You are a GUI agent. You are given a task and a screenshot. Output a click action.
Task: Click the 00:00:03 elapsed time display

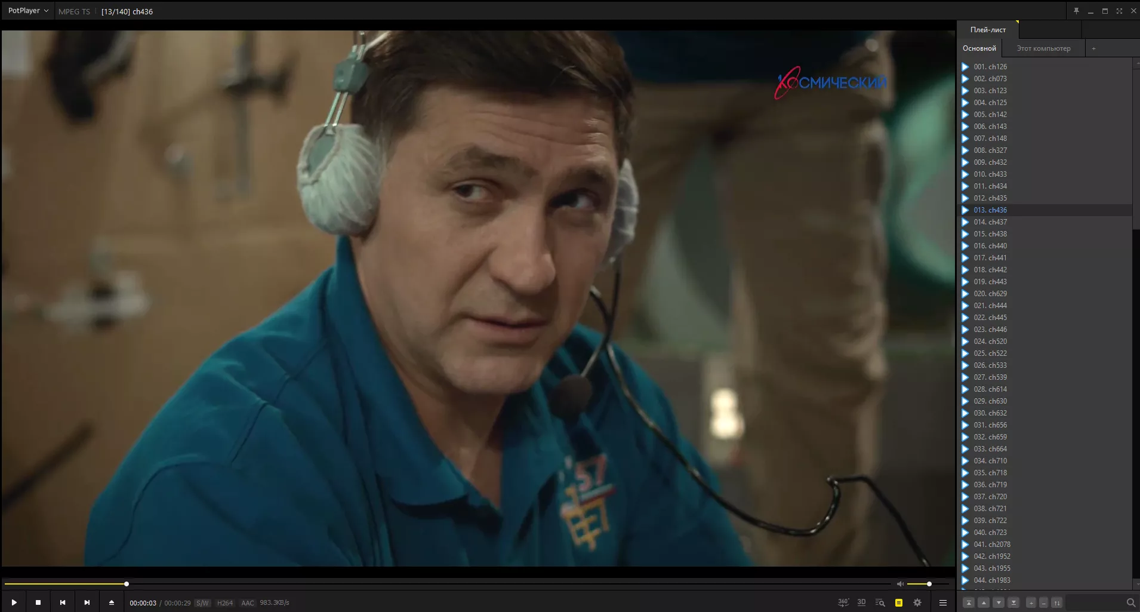pos(143,603)
